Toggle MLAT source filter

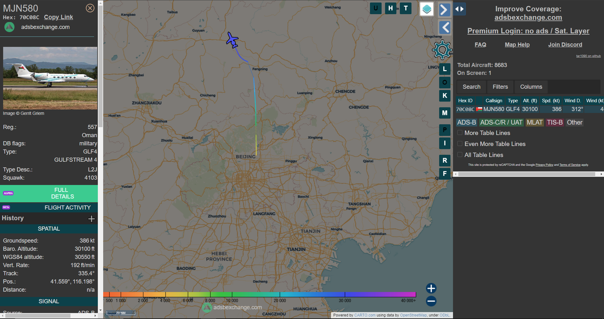pyautogui.click(x=535, y=122)
